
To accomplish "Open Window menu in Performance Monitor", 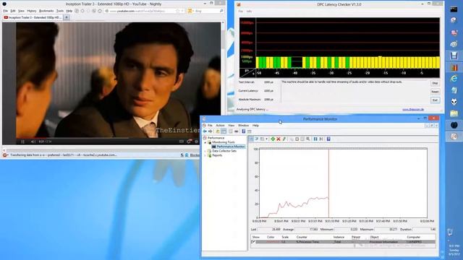I will point(243,126).
